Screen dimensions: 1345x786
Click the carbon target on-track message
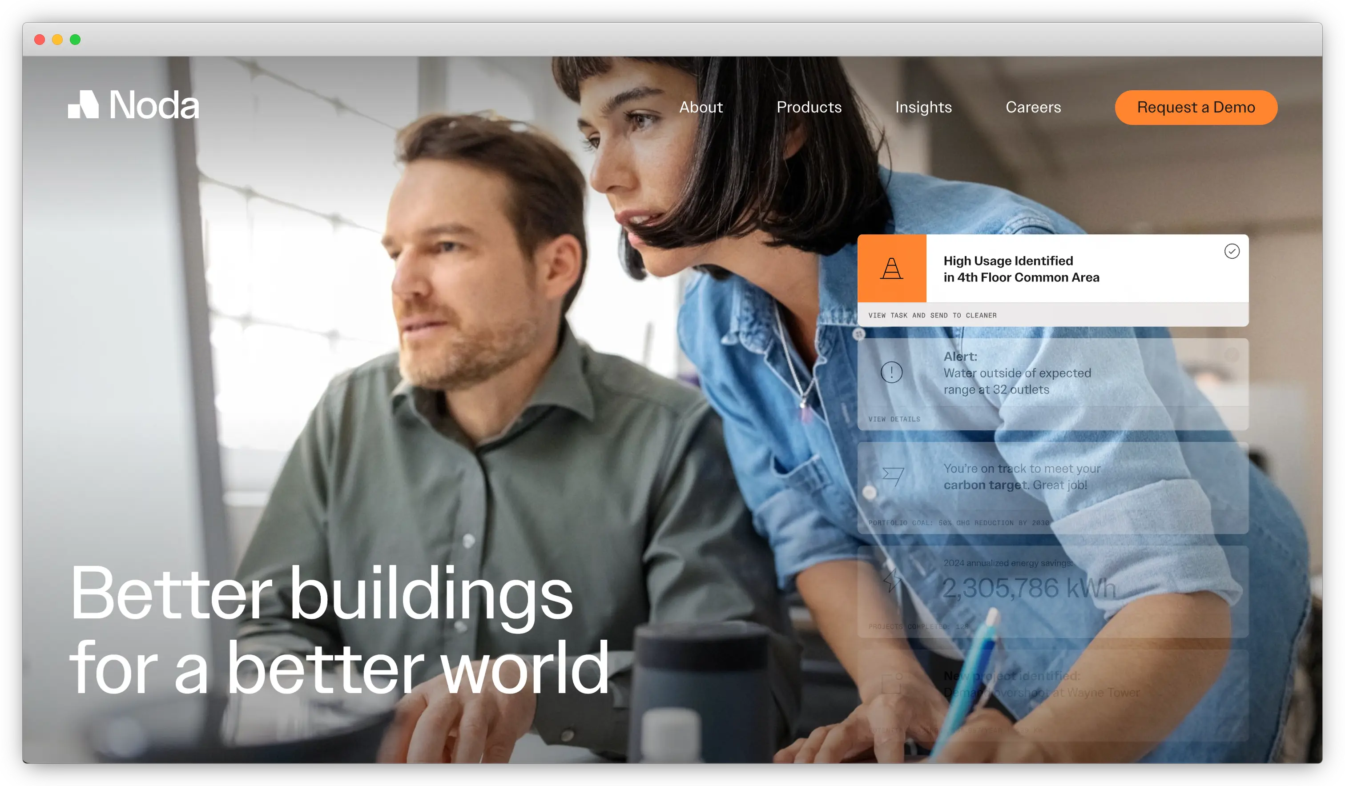1021,477
